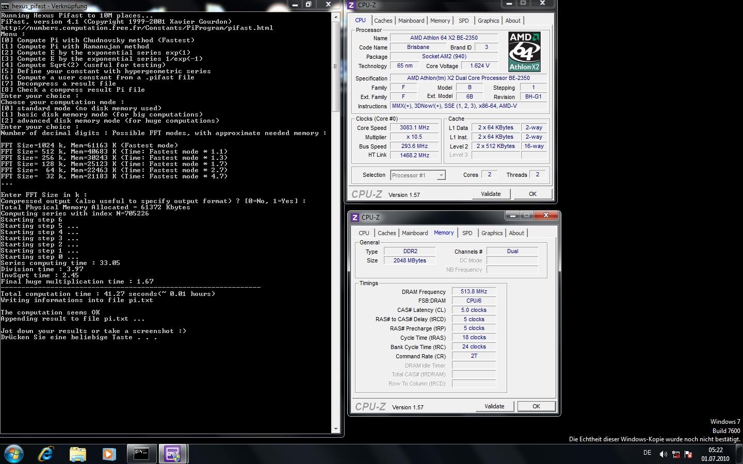Viewport: 743px width, 464px height.
Task: Click Level 2 cache value 2 x 512 KBytes
Action: [495, 146]
